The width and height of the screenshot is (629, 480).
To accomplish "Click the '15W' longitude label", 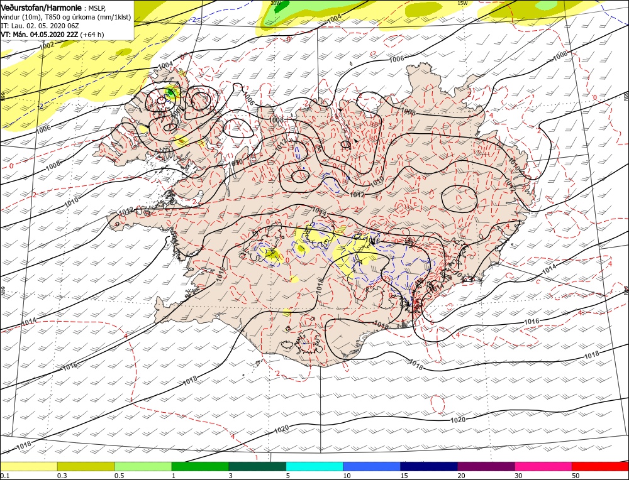I will [x=462, y=3].
